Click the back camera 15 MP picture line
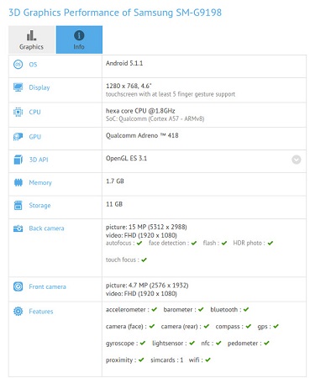The height and width of the screenshot is (378, 310). tap(146, 227)
